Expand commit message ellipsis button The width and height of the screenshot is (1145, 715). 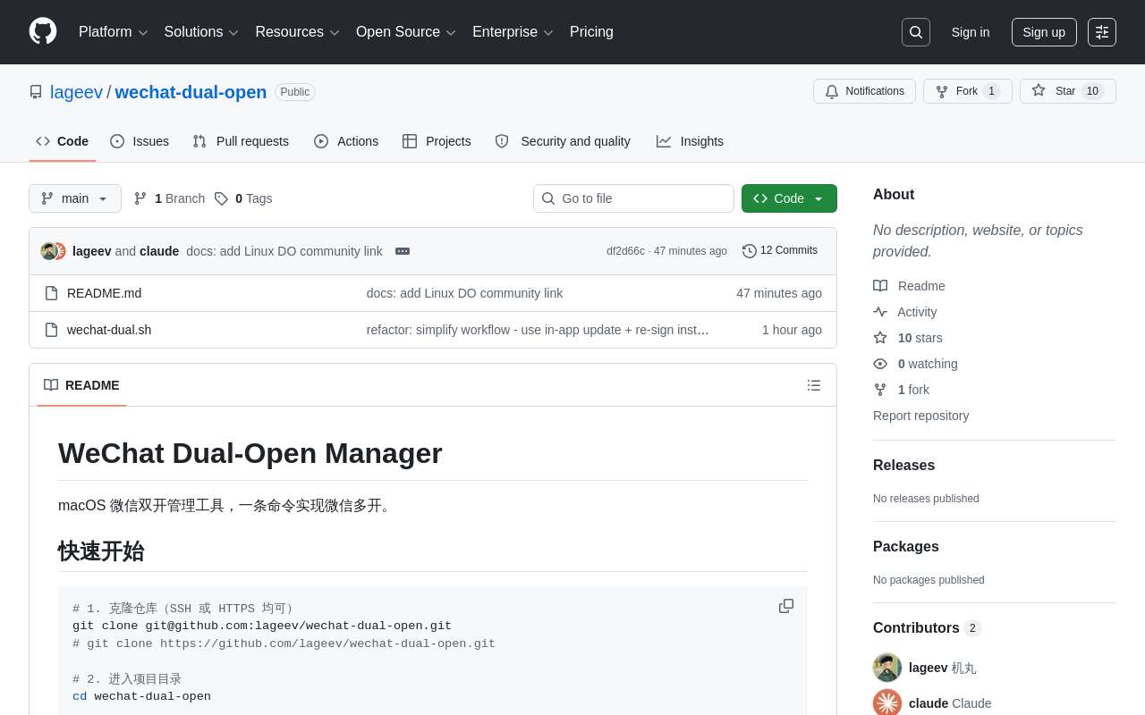click(403, 251)
